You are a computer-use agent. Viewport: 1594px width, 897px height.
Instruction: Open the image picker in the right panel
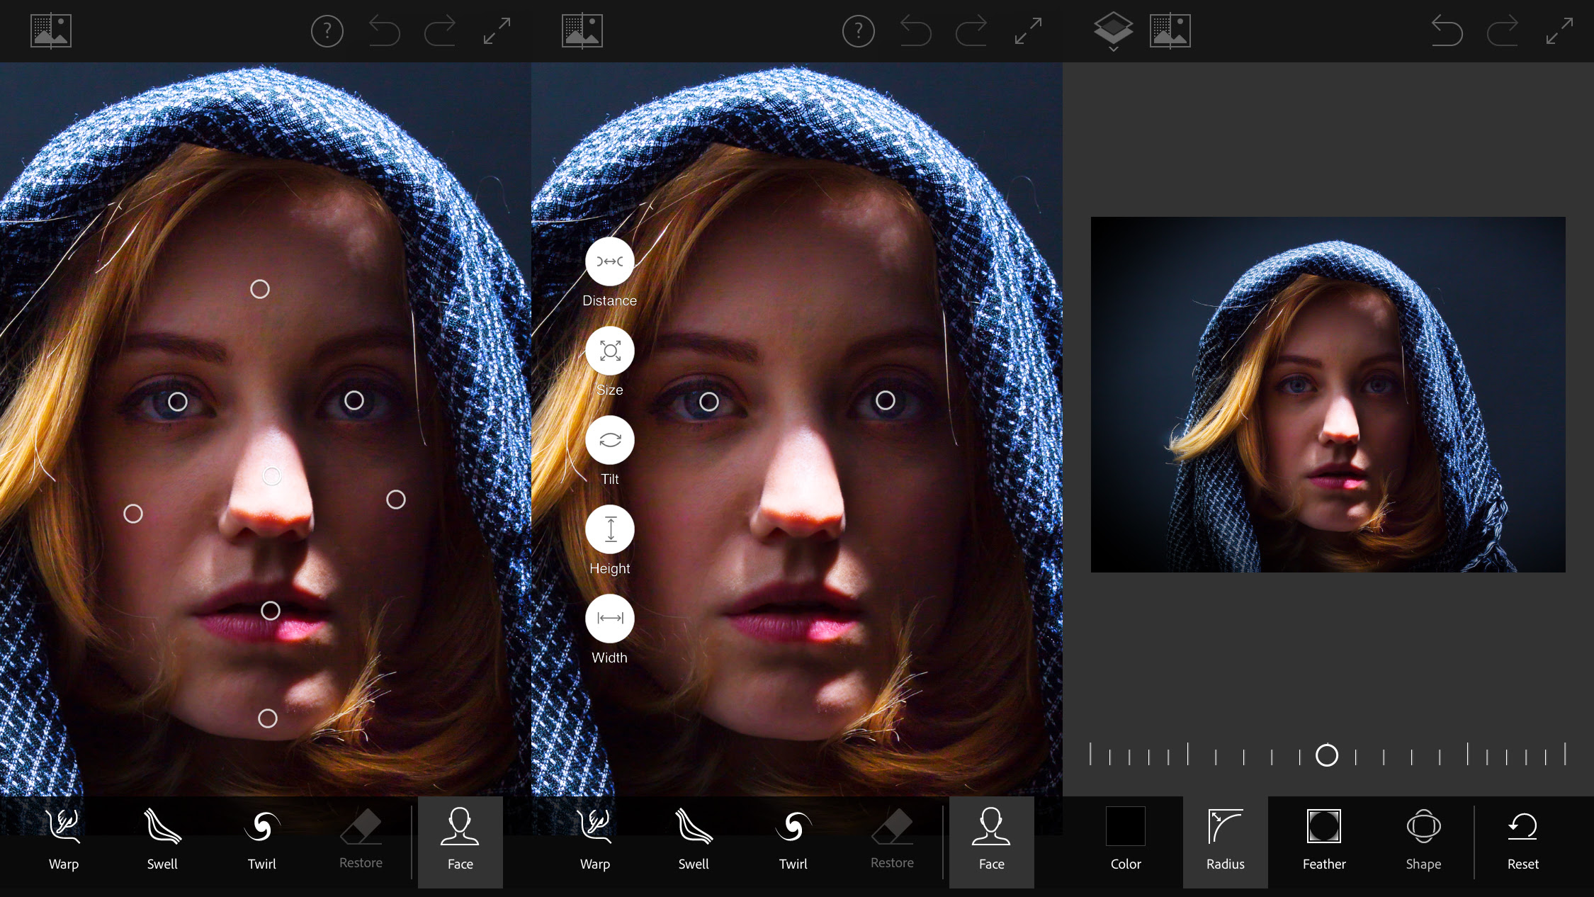point(1170,31)
